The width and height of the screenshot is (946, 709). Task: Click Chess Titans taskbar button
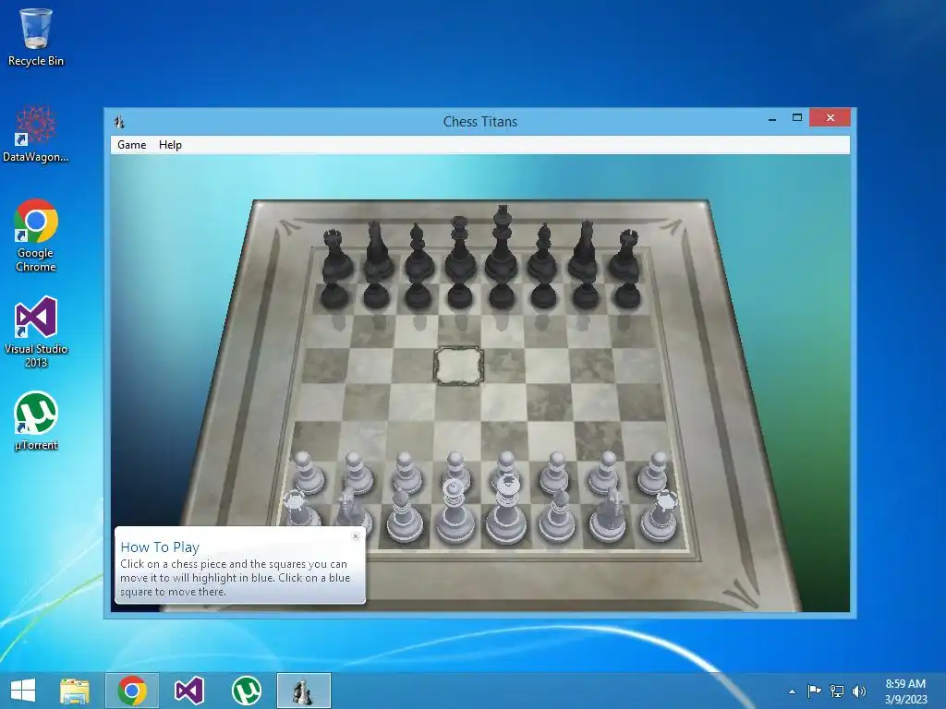click(x=303, y=691)
